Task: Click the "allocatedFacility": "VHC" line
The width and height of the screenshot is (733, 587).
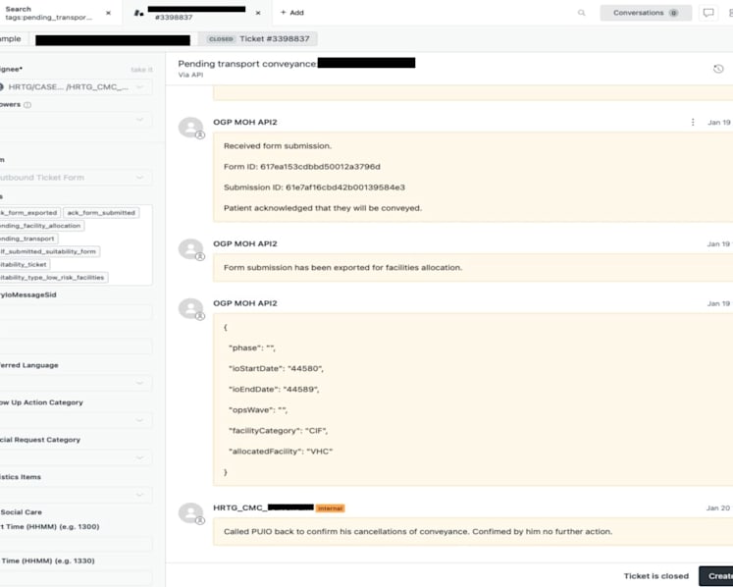Action: tap(281, 452)
